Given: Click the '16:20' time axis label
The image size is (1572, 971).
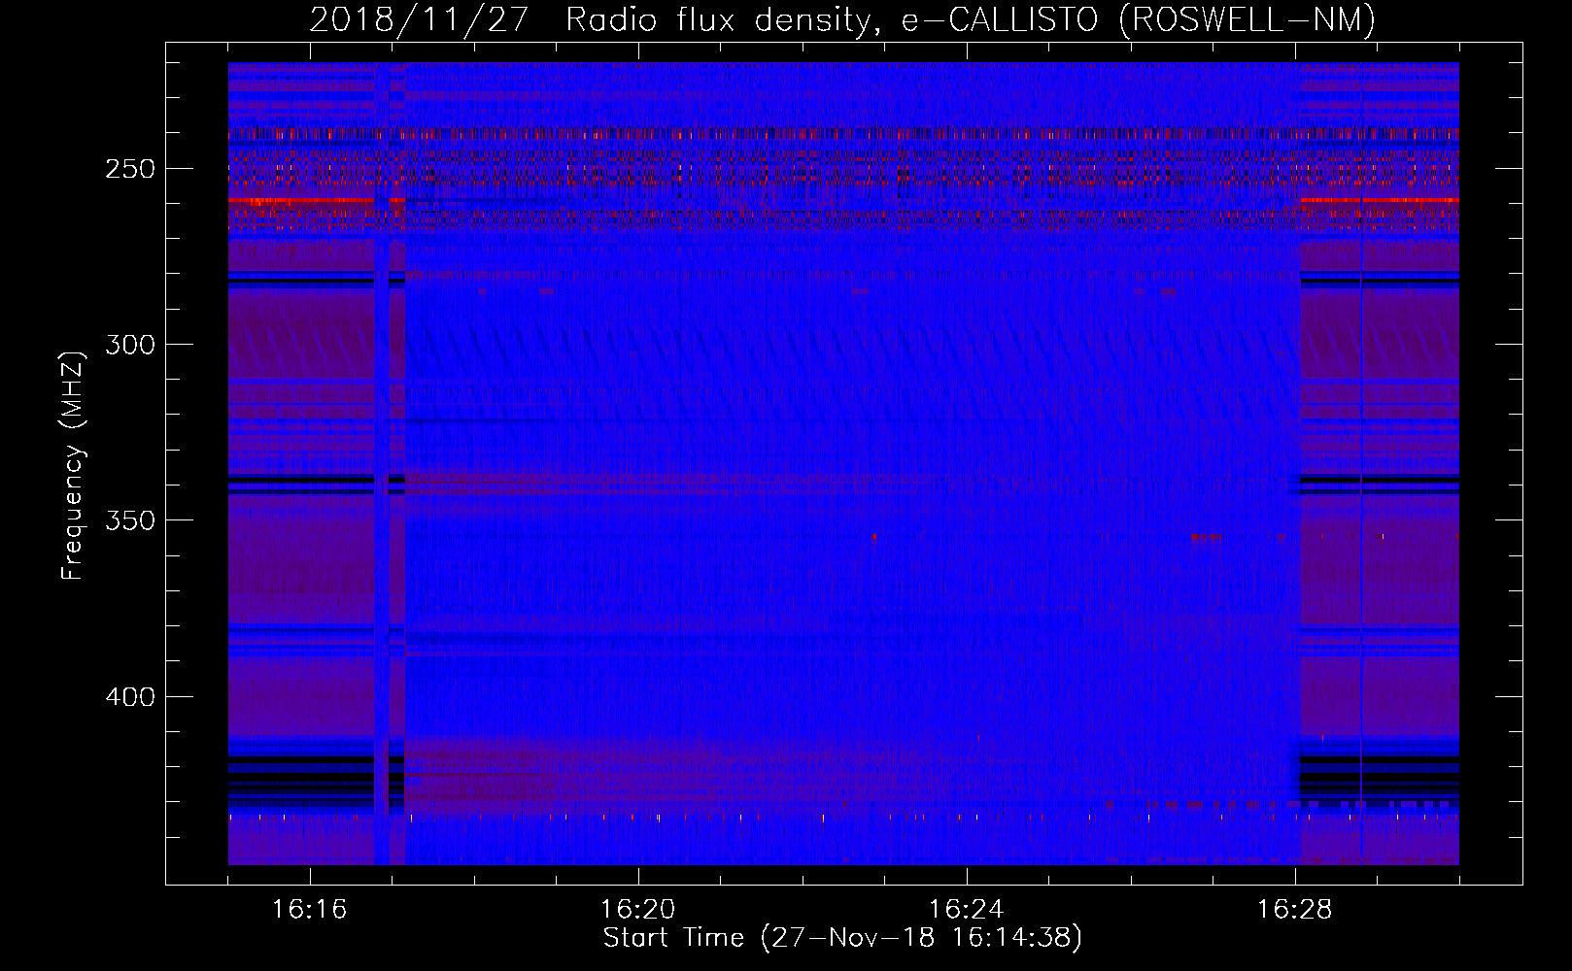Looking at the screenshot, I should pos(638,910).
